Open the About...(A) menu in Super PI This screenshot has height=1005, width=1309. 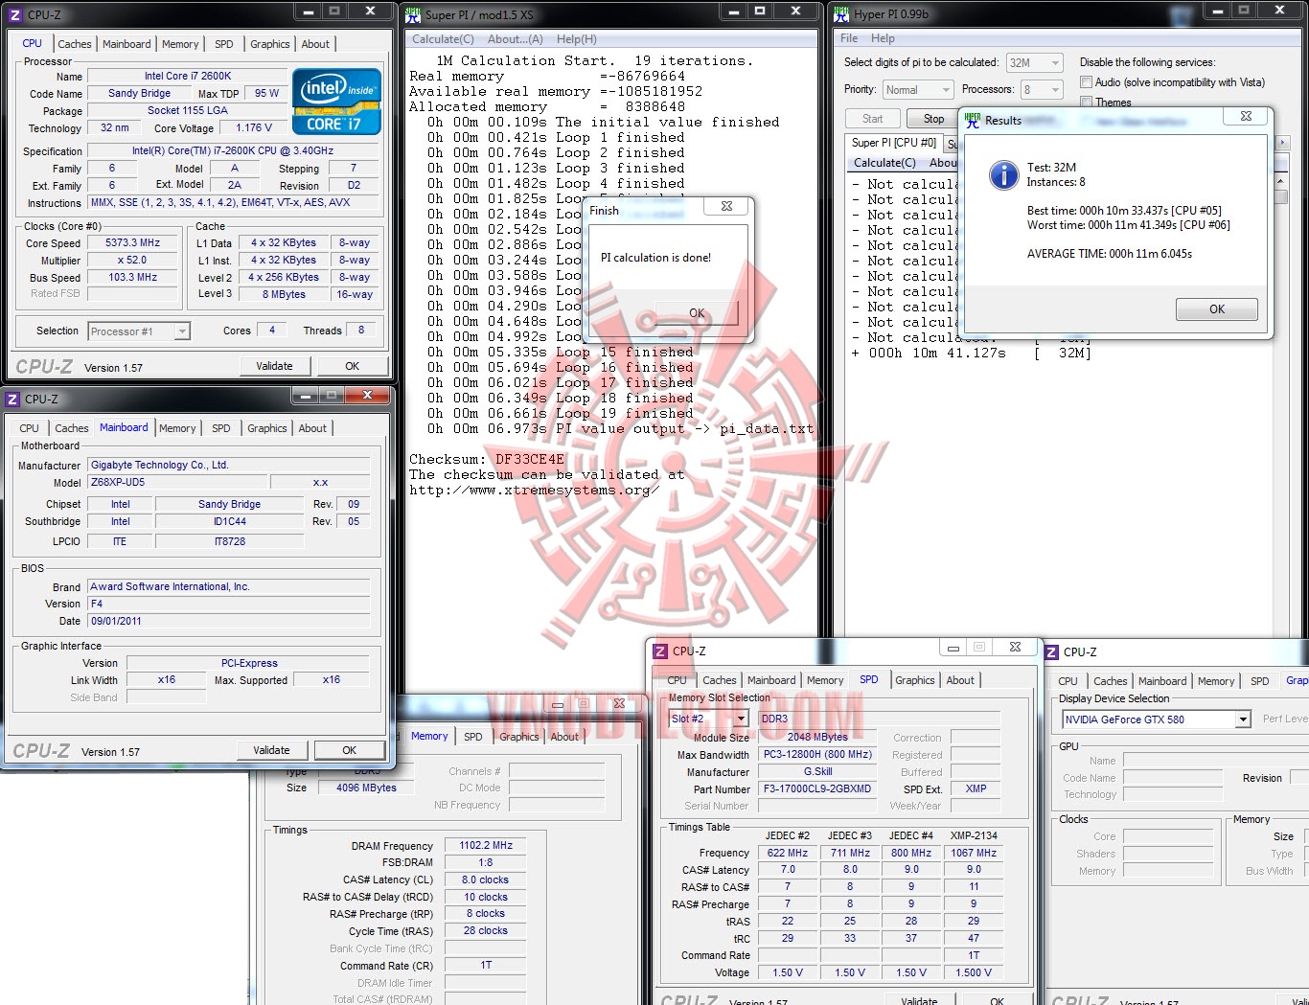pos(516,39)
